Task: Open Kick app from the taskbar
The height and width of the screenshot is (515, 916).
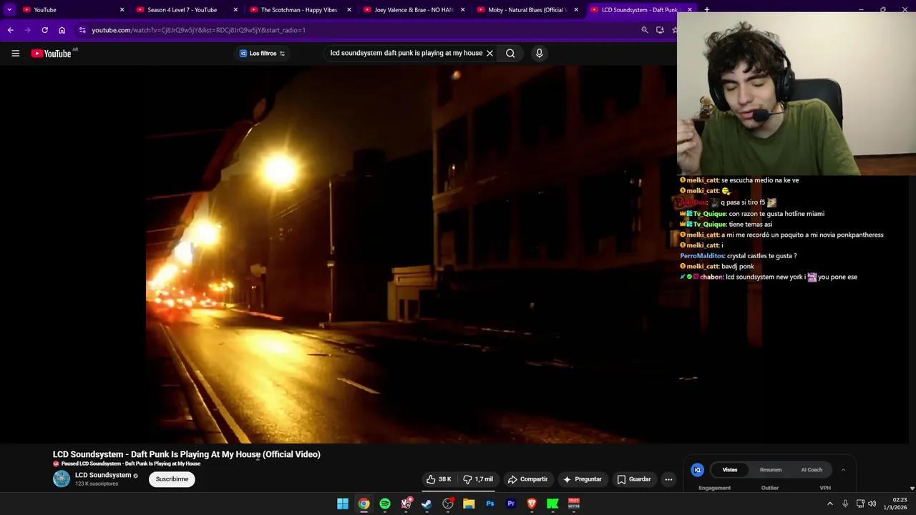Action: pos(552,504)
